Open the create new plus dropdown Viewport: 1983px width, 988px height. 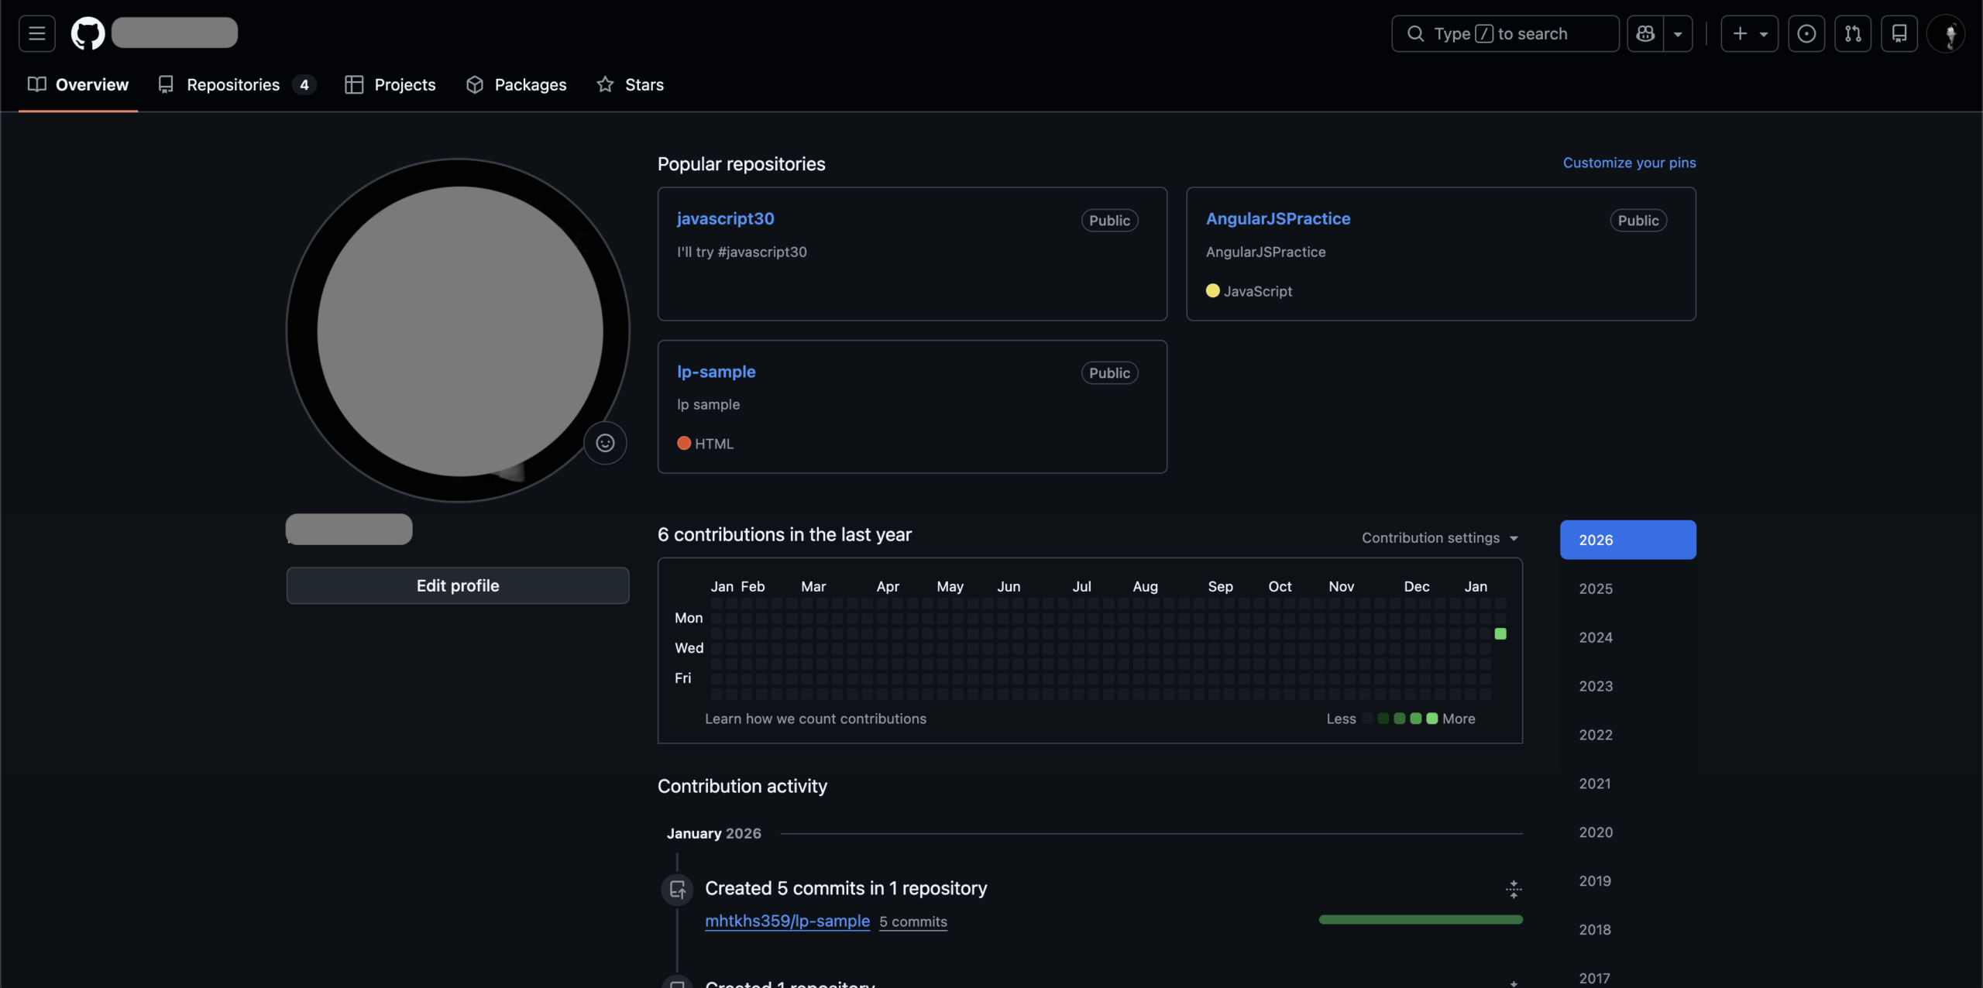pos(1749,33)
